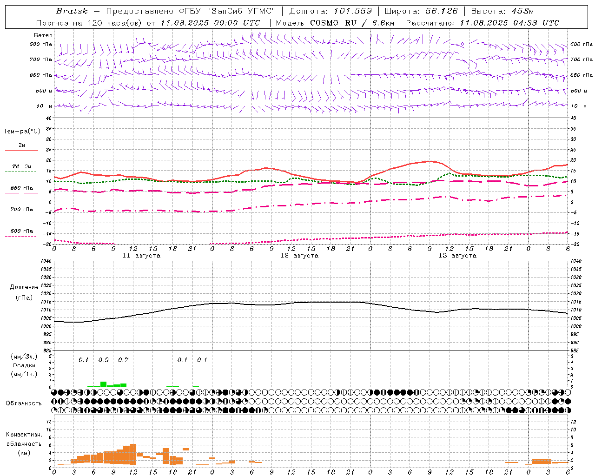The image size is (595, 476).
Task: Click the "11 августа" date label
Action: tap(141, 256)
